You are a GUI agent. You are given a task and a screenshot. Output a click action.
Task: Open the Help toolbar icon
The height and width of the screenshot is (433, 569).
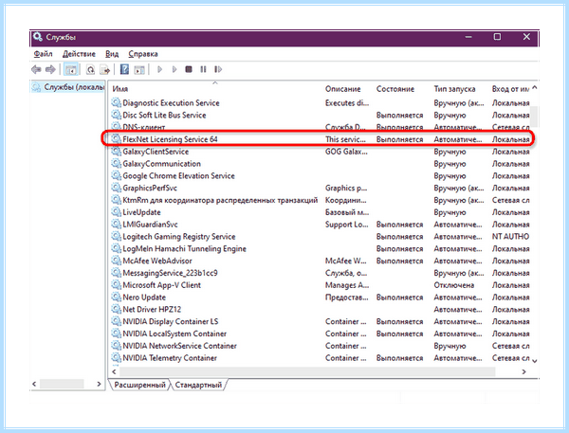(124, 69)
